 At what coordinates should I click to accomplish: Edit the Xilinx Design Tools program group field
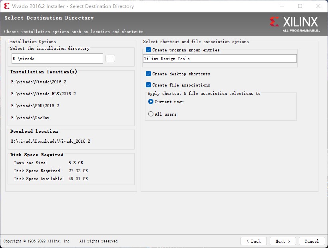pos(220,59)
